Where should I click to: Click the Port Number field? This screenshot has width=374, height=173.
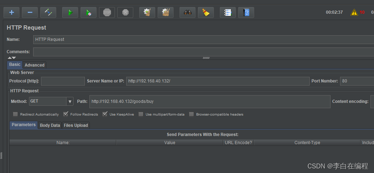357,81
